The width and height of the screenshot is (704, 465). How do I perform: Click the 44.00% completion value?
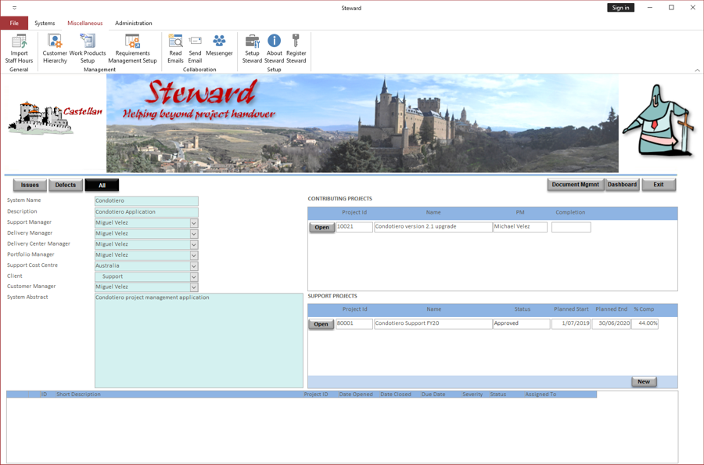645,323
